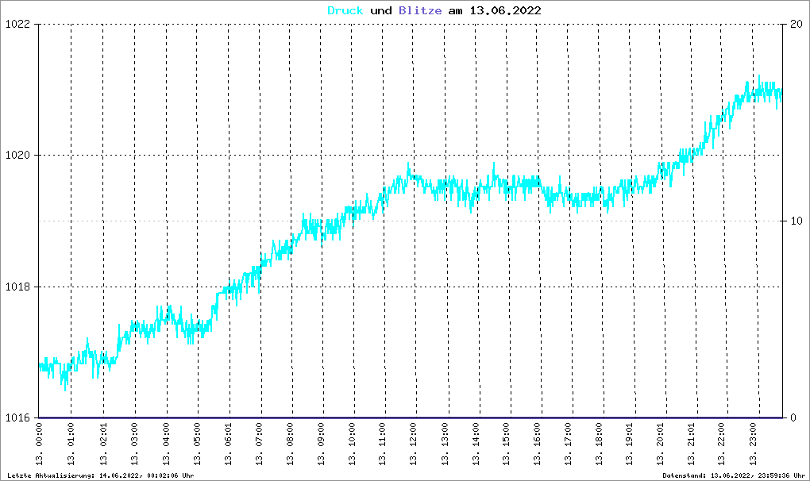Click the '13. 07:00' time label
Image resolution: width=810 pixels, height=481 pixels.
click(x=259, y=444)
